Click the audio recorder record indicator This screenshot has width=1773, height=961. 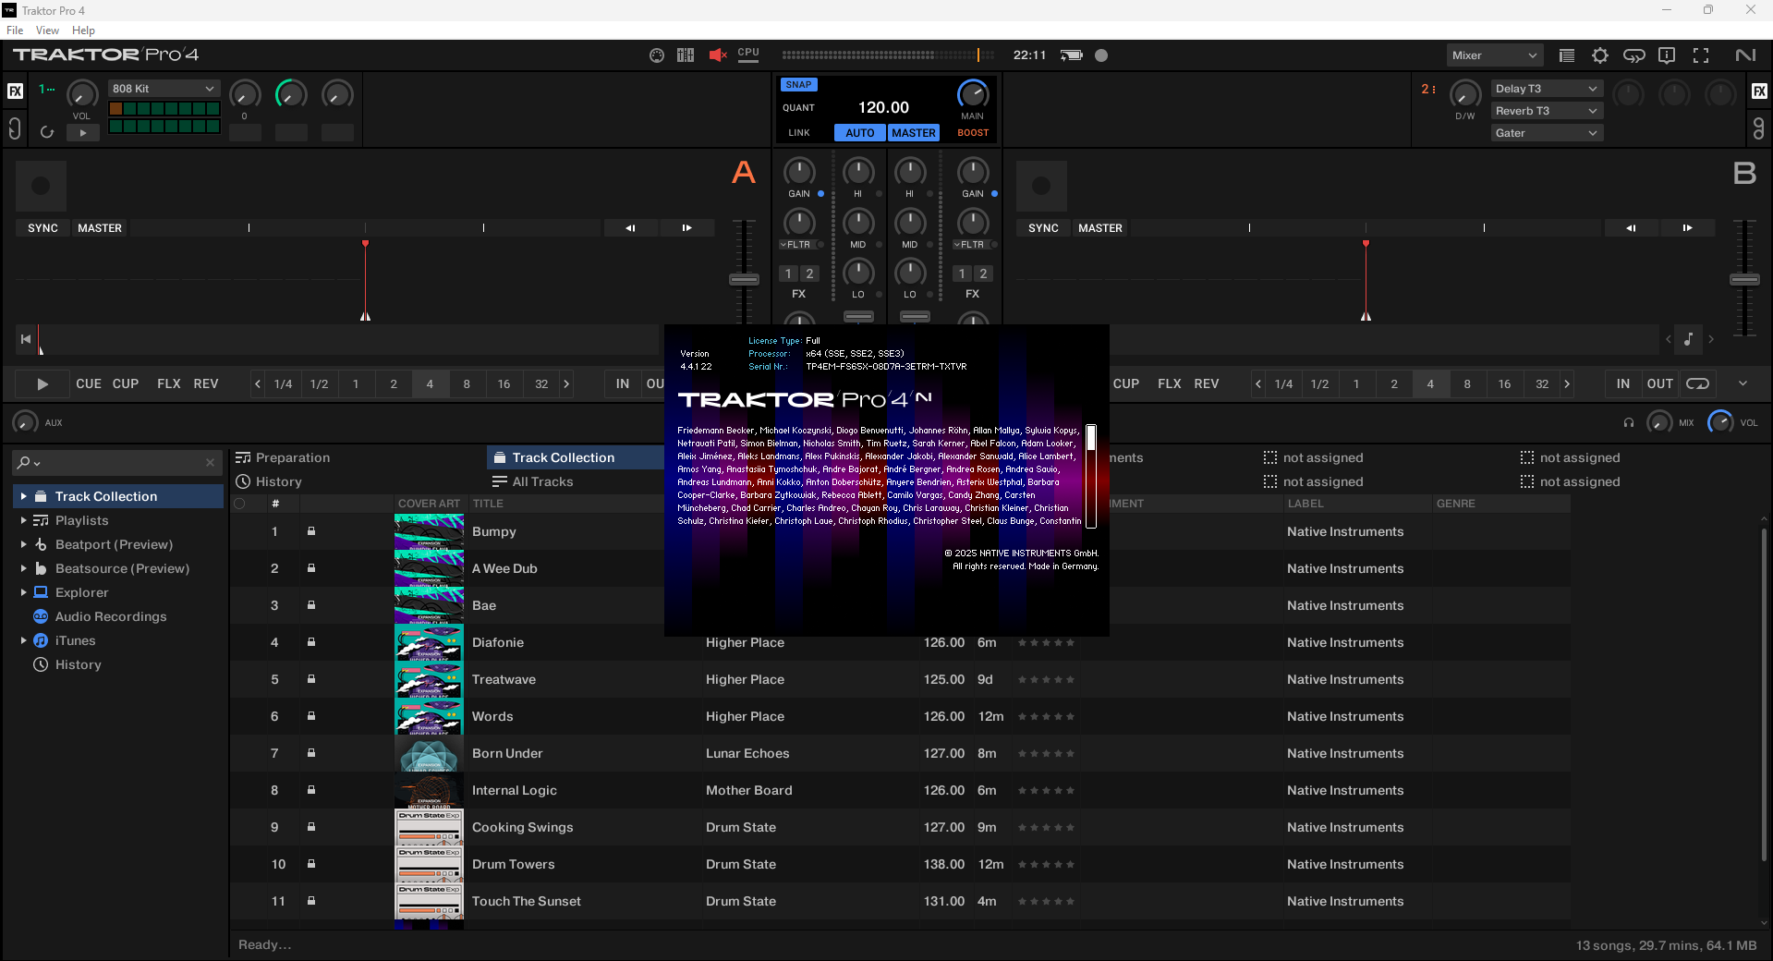pyautogui.click(x=1100, y=55)
